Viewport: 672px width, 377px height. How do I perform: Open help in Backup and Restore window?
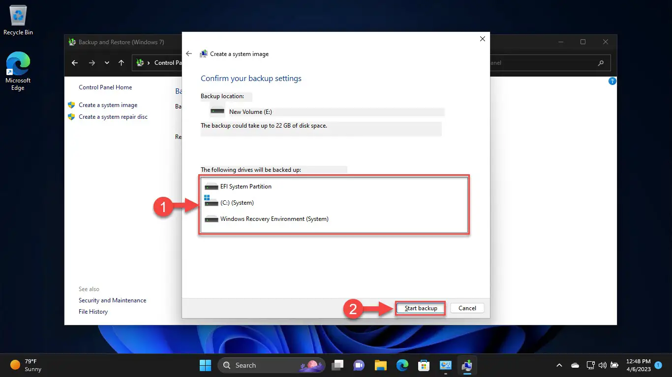[612, 81]
